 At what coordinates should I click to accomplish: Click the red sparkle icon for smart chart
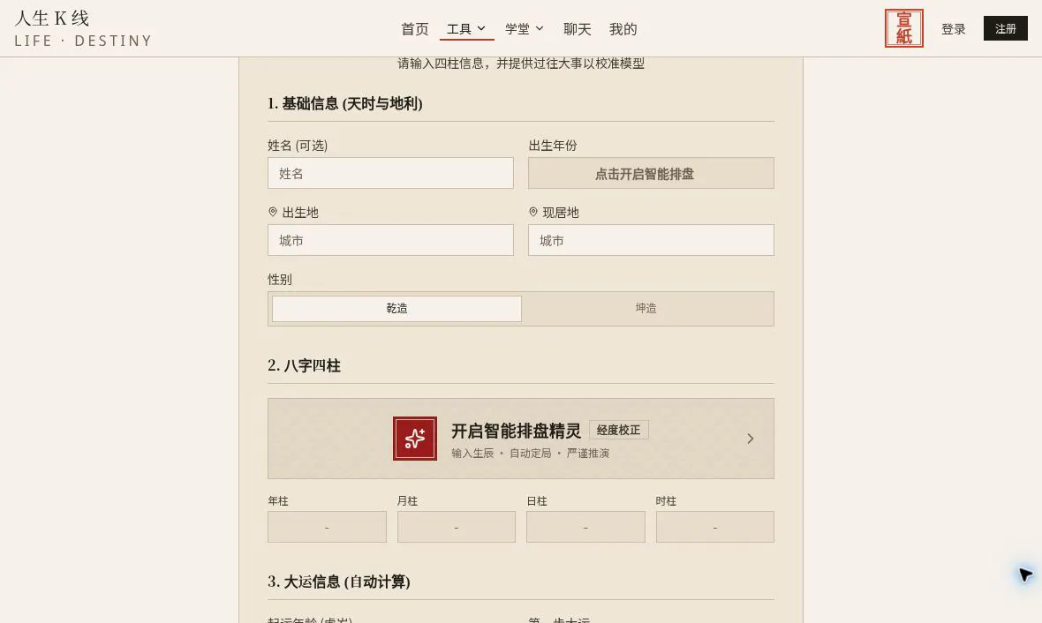[x=415, y=439]
